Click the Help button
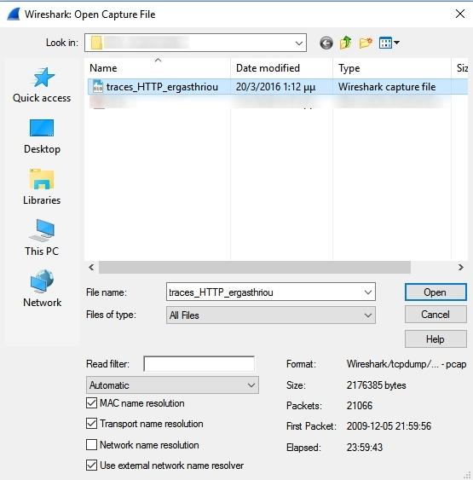This screenshot has width=473, height=480. click(436, 339)
